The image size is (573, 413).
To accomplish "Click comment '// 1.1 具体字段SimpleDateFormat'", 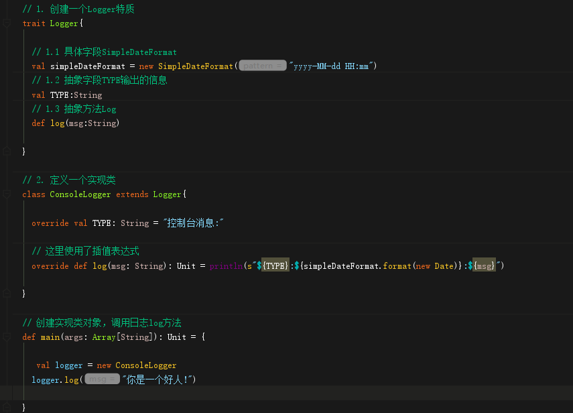I will point(104,52).
